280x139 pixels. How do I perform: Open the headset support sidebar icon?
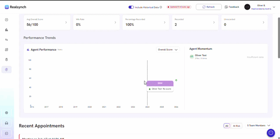pyautogui.click(x=7, y=123)
